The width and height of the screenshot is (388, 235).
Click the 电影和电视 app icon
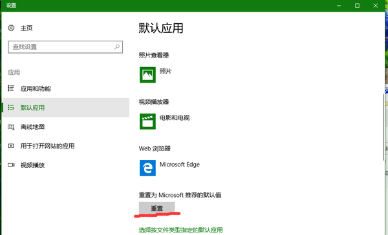[147, 121]
